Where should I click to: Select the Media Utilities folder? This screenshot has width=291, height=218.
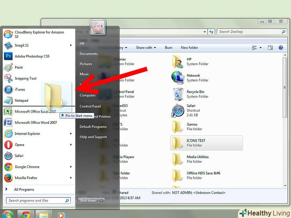tap(190, 159)
